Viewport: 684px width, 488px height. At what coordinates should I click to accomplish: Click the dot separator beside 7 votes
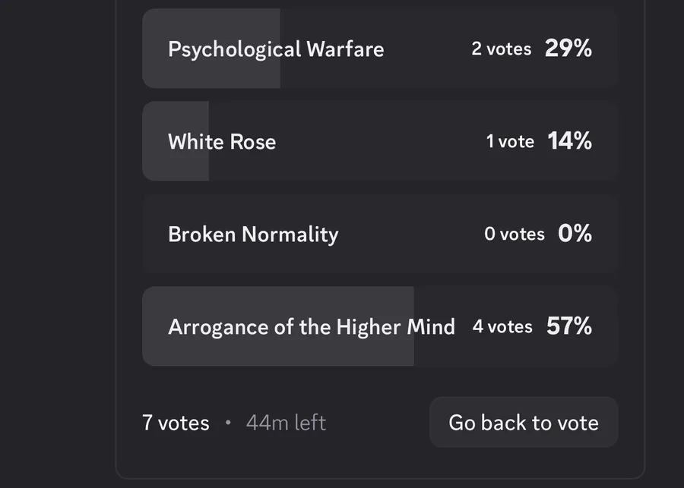(228, 423)
